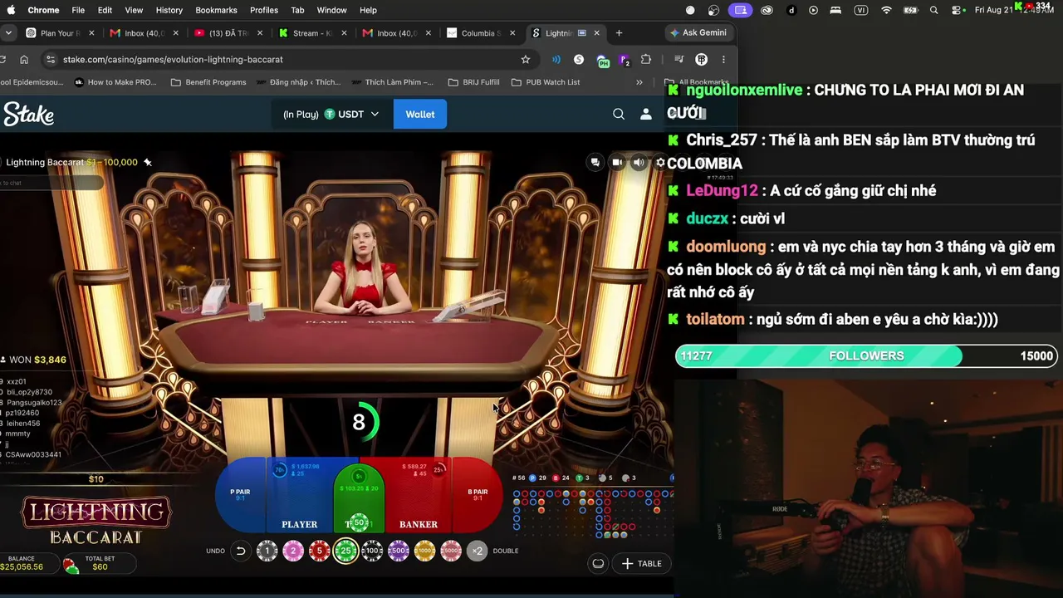1063x598 pixels.
Task: Open the Wi-Fi status menu
Action: (886, 10)
